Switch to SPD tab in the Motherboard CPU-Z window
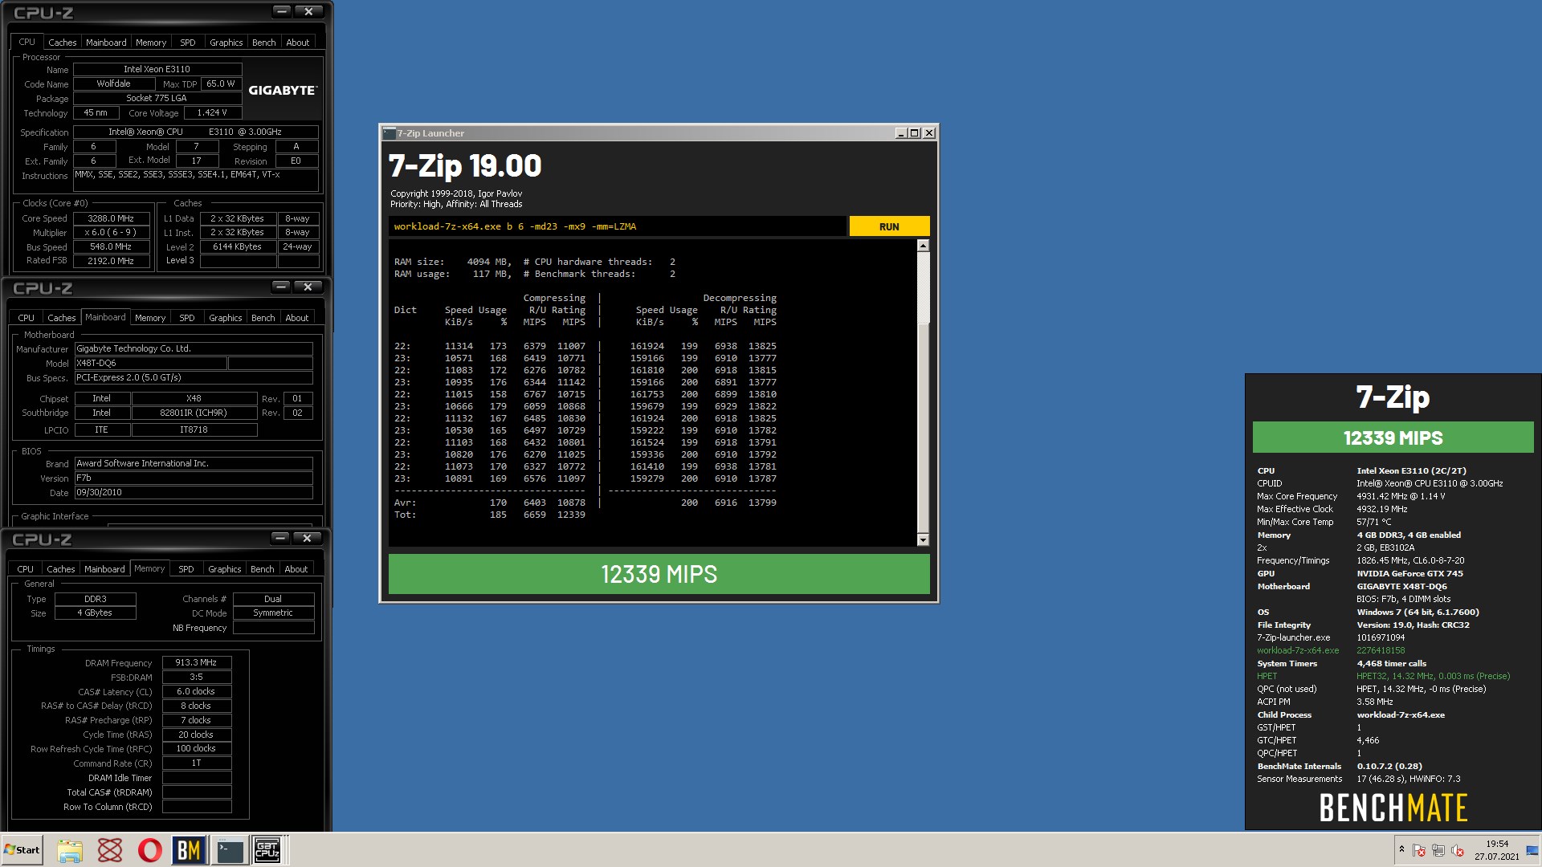This screenshot has width=1542, height=867. (186, 318)
